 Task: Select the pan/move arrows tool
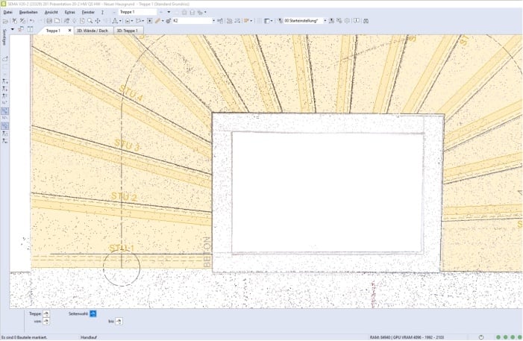pyautogui.click(x=98, y=21)
